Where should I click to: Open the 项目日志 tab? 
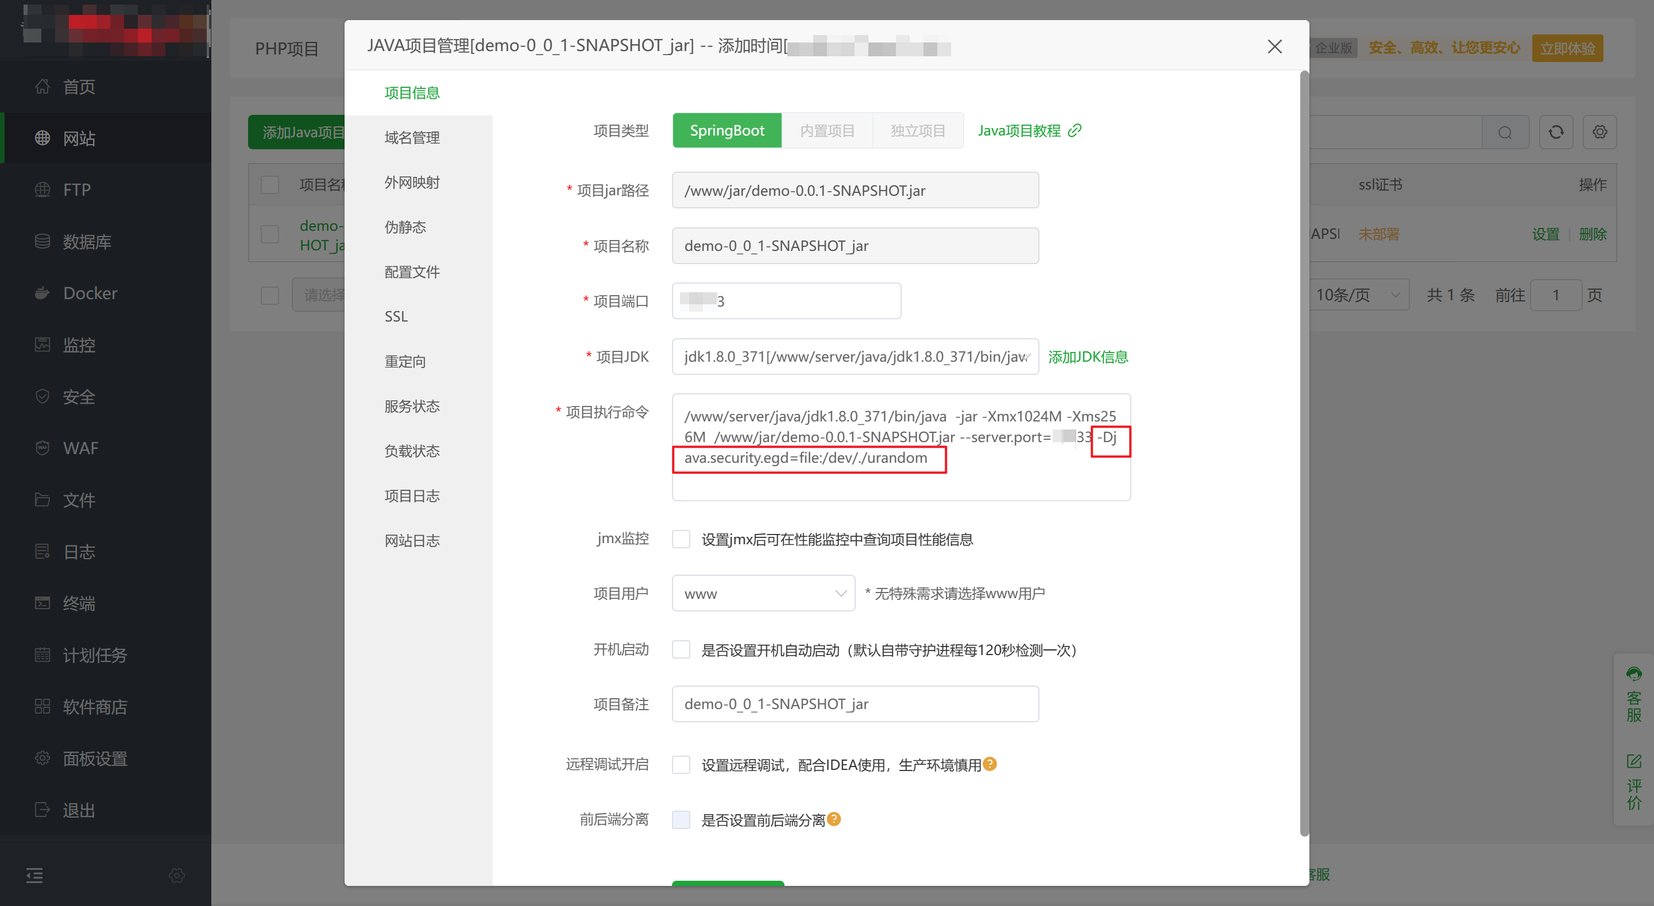412,495
